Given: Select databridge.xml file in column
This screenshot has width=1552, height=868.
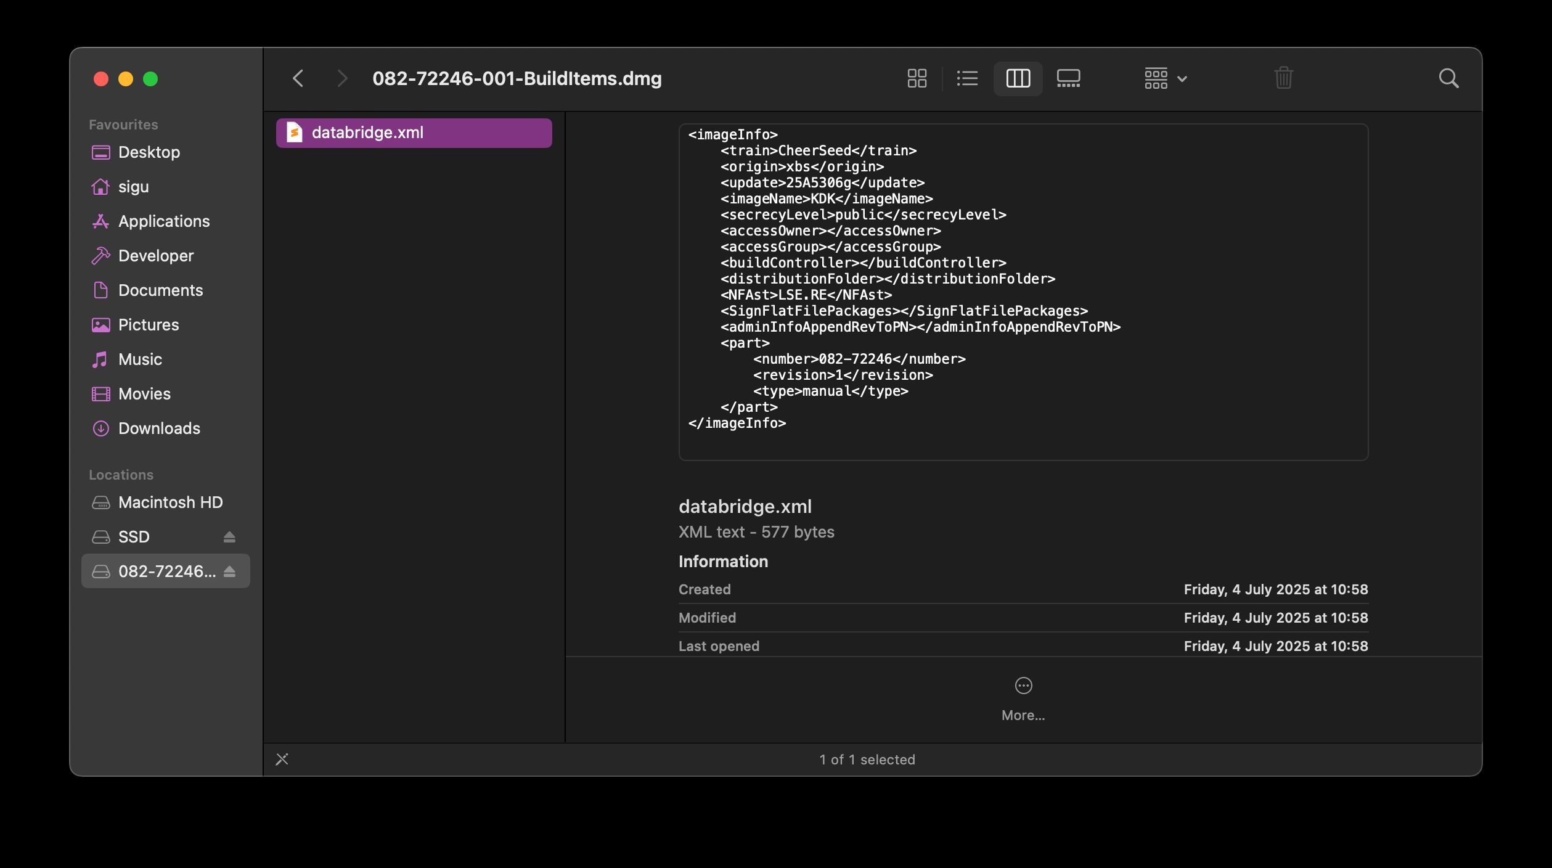Looking at the screenshot, I should [x=414, y=133].
